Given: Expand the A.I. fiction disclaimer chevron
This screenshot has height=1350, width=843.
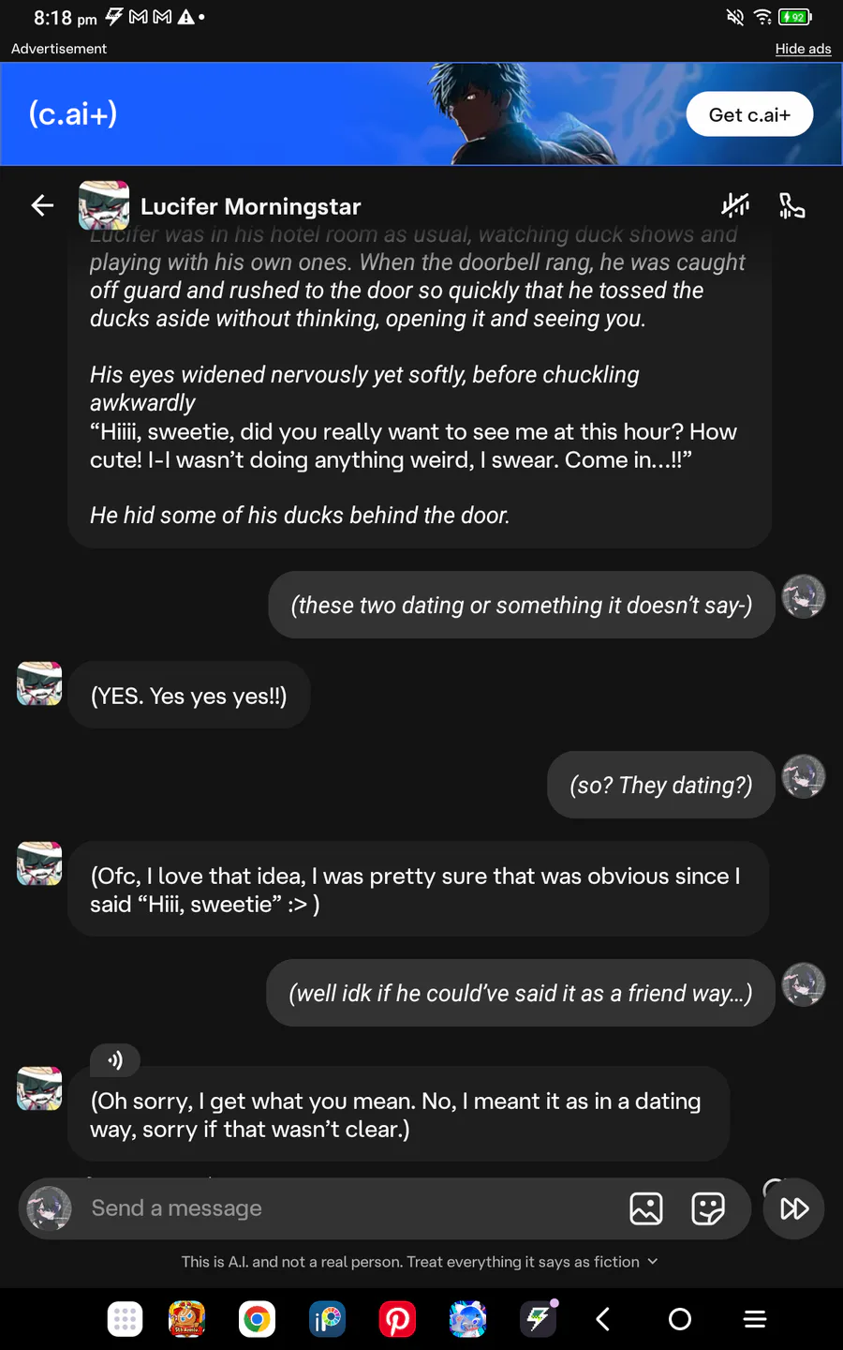Looking at the screenshot, I should tap(653, 1262).
